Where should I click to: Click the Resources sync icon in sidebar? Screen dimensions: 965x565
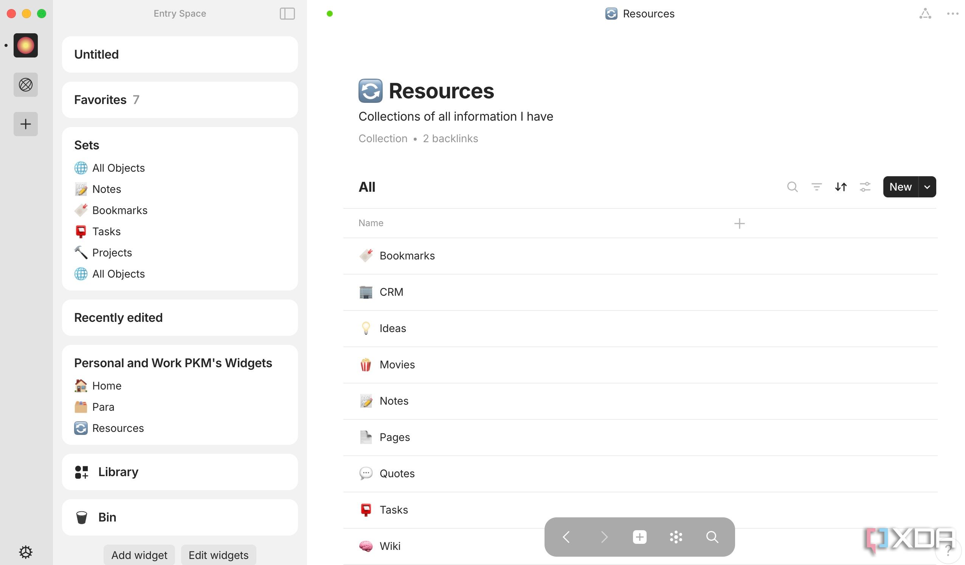(81, 428)
